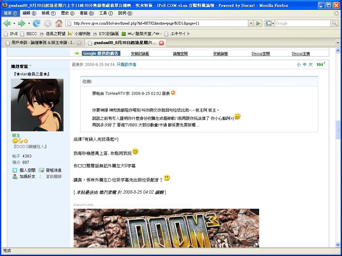Select large font size 大
This screenshot has height=256, width=342.
point(310,65)
